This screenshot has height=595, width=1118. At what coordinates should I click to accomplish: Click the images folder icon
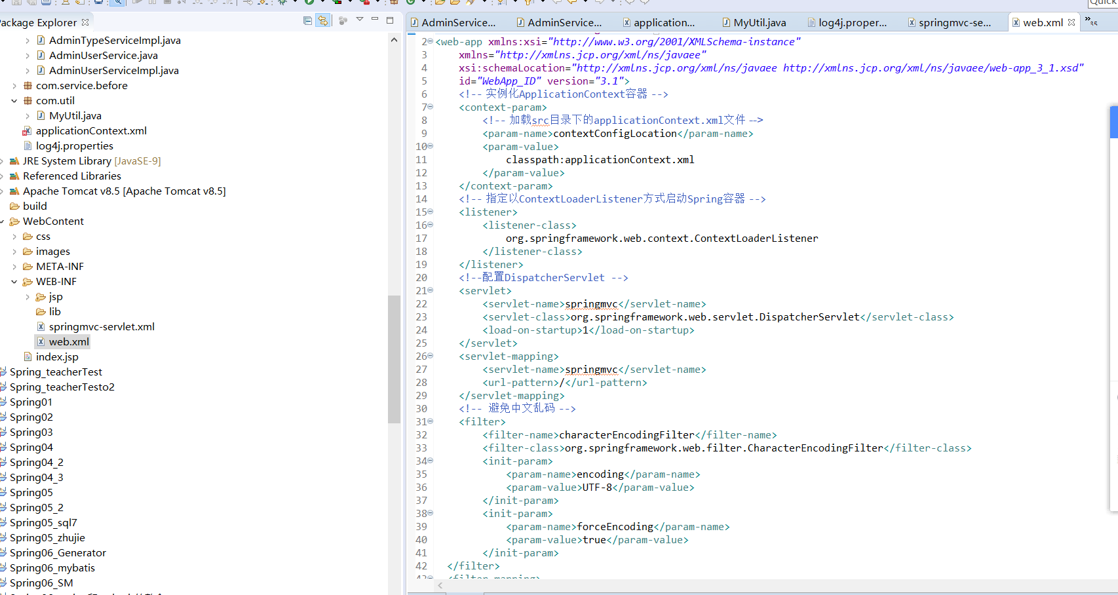point(28,252)
